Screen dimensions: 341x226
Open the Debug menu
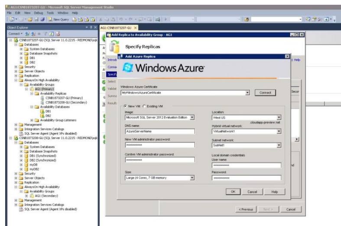pos(39,13)
